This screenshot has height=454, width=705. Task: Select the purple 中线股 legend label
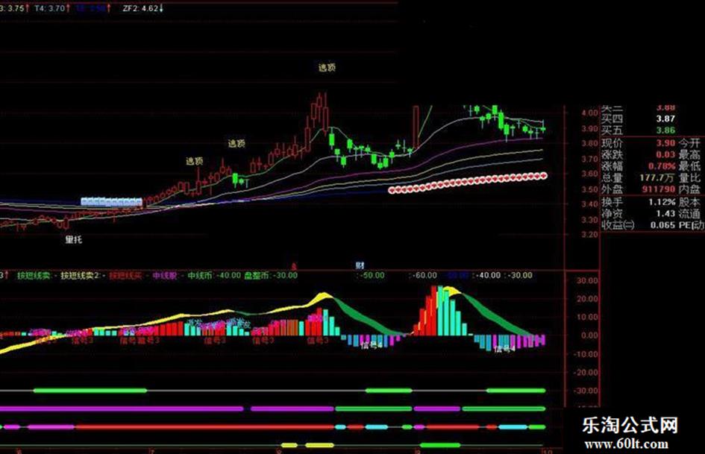pyautogui.click(x=165, y=275)
